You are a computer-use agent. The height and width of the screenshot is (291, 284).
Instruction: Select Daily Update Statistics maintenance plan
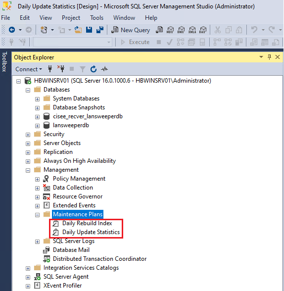(91, 232)
